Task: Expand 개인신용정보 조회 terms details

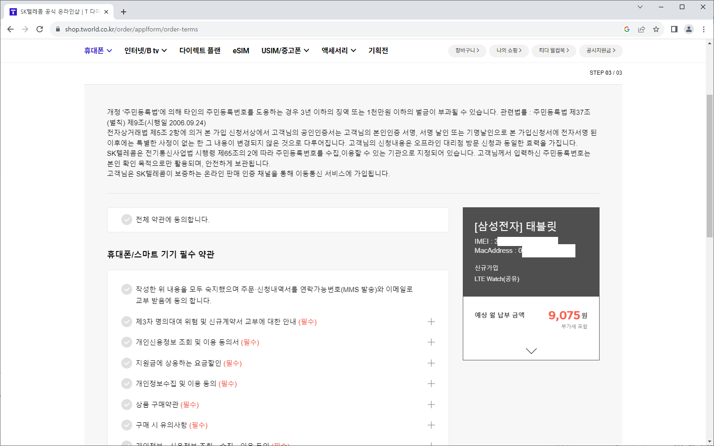Action: coord(431,342)
